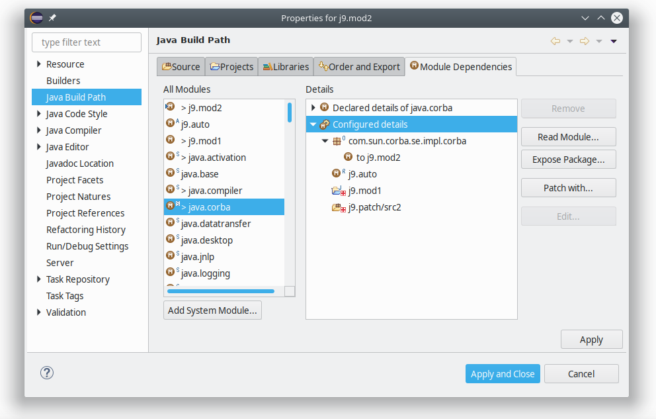Image resolution: width=656 pixels, height=419 pixels.
Task: Click Add System Module... button
Action: 212,310
